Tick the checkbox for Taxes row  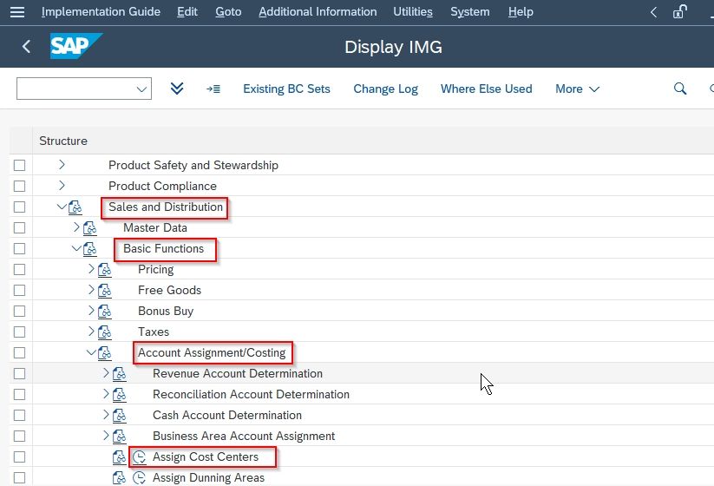point(20,332)
